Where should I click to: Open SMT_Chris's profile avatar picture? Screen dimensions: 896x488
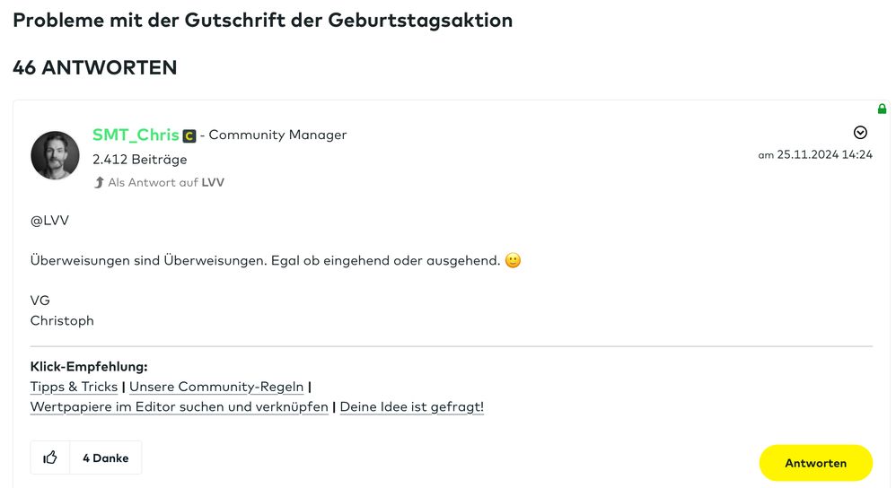(56, 155)
